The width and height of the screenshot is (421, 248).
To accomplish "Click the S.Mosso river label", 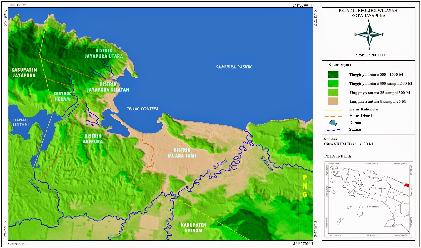I will coord(267,164).
